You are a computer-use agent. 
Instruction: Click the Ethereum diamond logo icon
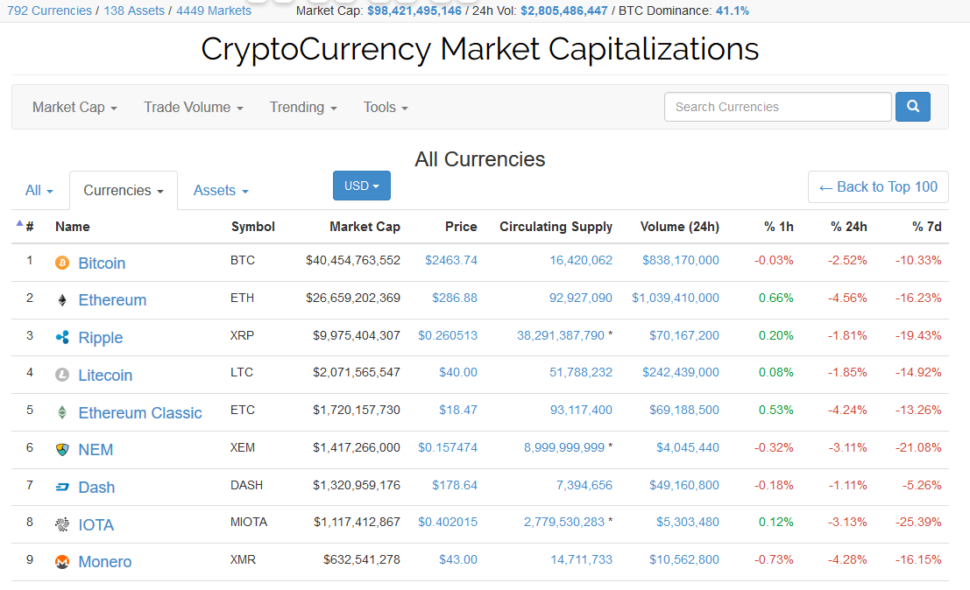(x=62, y=300)
